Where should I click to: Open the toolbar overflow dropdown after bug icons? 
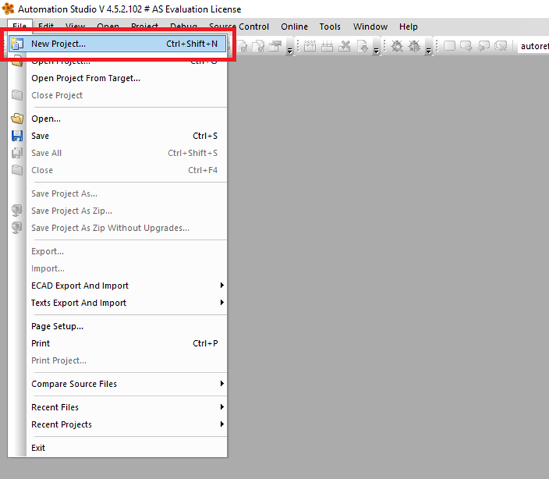point(428,49)
